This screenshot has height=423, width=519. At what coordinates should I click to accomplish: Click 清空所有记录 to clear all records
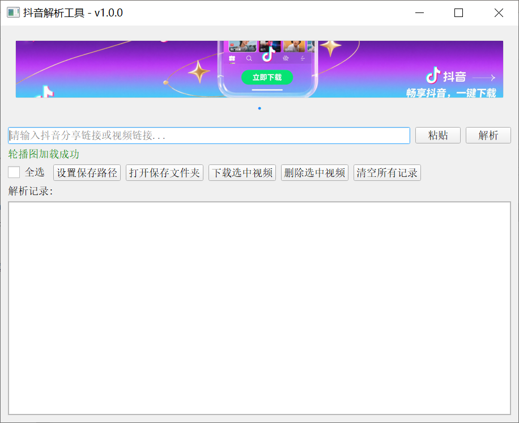387,172
